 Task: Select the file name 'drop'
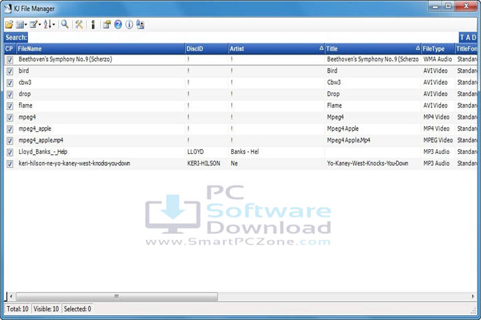(25, 94)
